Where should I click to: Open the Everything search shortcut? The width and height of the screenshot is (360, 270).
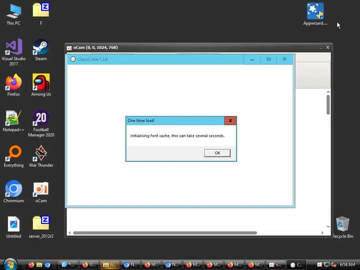tap(14, 156)
